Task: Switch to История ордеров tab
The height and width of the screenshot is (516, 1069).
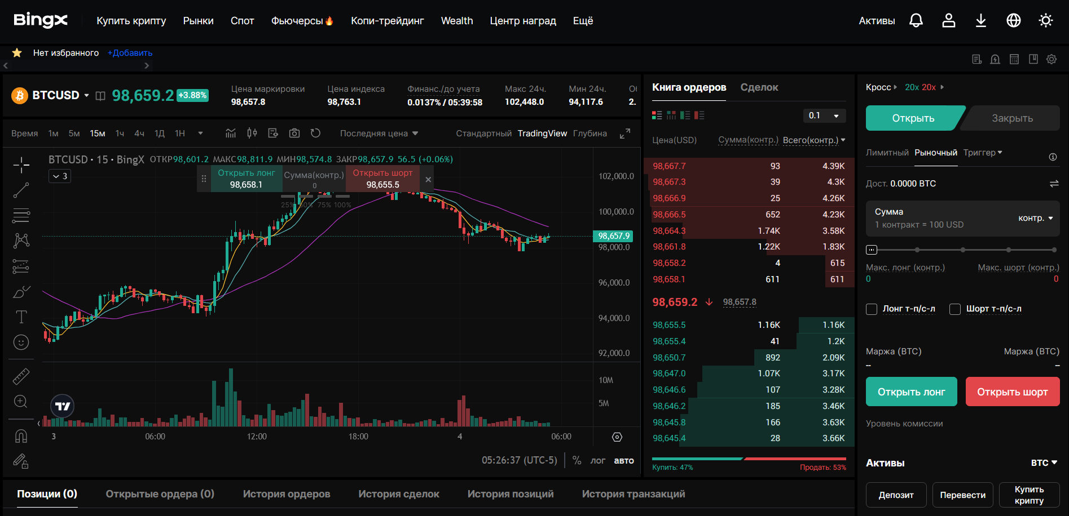Action: 286,494
